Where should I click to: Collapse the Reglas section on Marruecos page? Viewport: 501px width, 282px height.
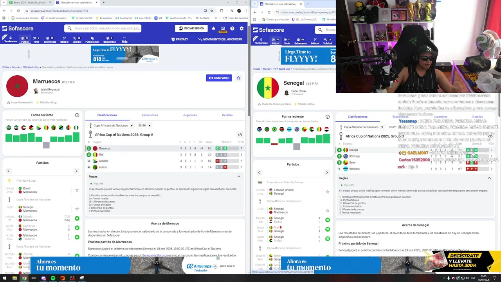click(239, 177)
